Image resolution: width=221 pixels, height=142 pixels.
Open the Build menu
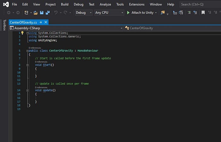[x=64, y=4]
